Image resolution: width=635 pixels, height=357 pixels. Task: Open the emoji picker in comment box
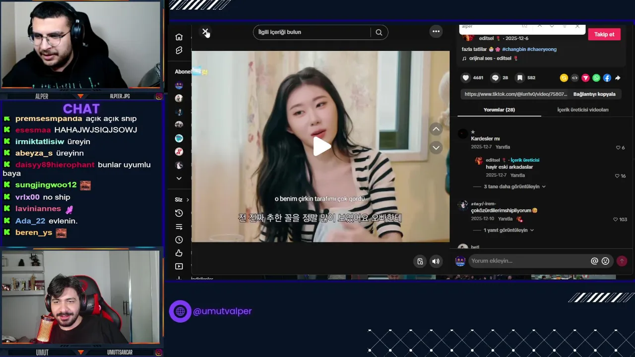(605, 261)
